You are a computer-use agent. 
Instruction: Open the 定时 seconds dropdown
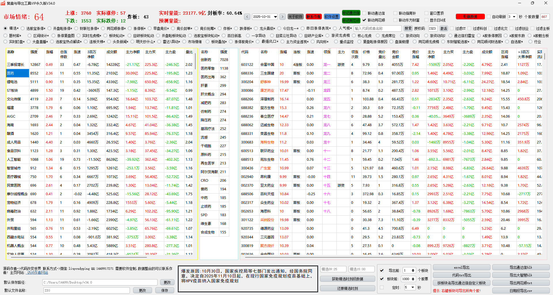[x=410, y=287]
